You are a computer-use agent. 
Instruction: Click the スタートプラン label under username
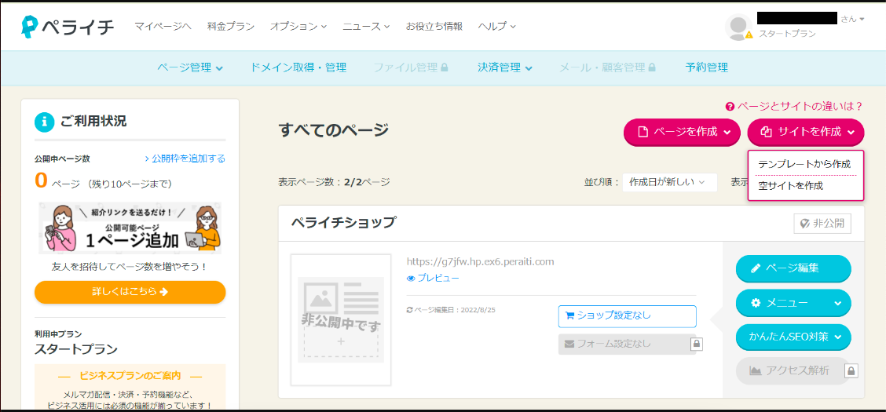787,34
